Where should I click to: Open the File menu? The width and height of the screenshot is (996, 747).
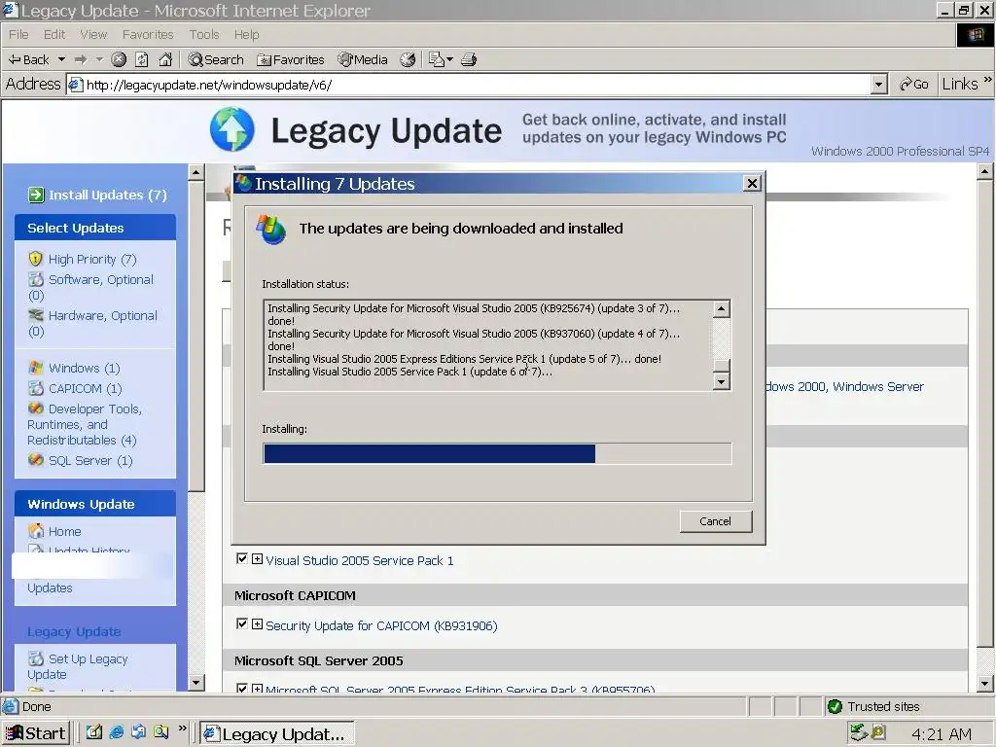(18, 34)
